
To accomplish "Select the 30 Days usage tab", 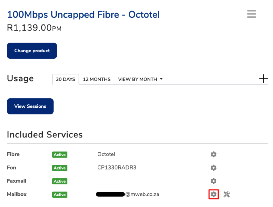I will [65, 79].
